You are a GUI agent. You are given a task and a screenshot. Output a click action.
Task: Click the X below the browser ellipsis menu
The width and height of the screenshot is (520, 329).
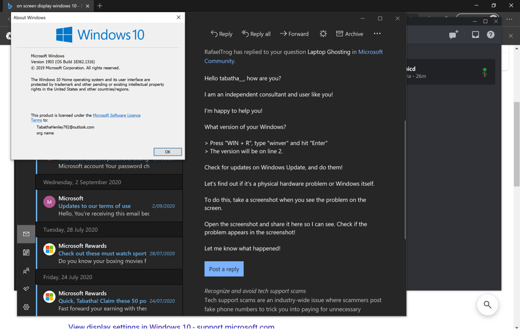click(x=511, y=36)
